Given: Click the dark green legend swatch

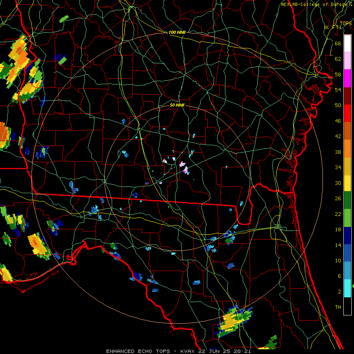Looking at the screenshot, I should [x=347, y=200].
